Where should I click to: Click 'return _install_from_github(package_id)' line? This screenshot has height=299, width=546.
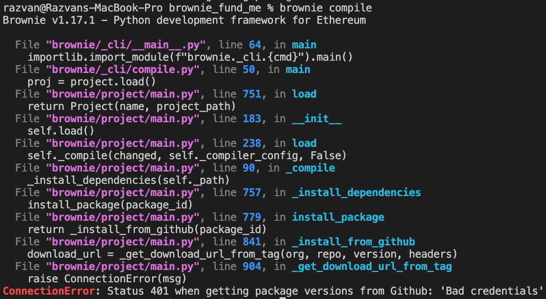147,230
